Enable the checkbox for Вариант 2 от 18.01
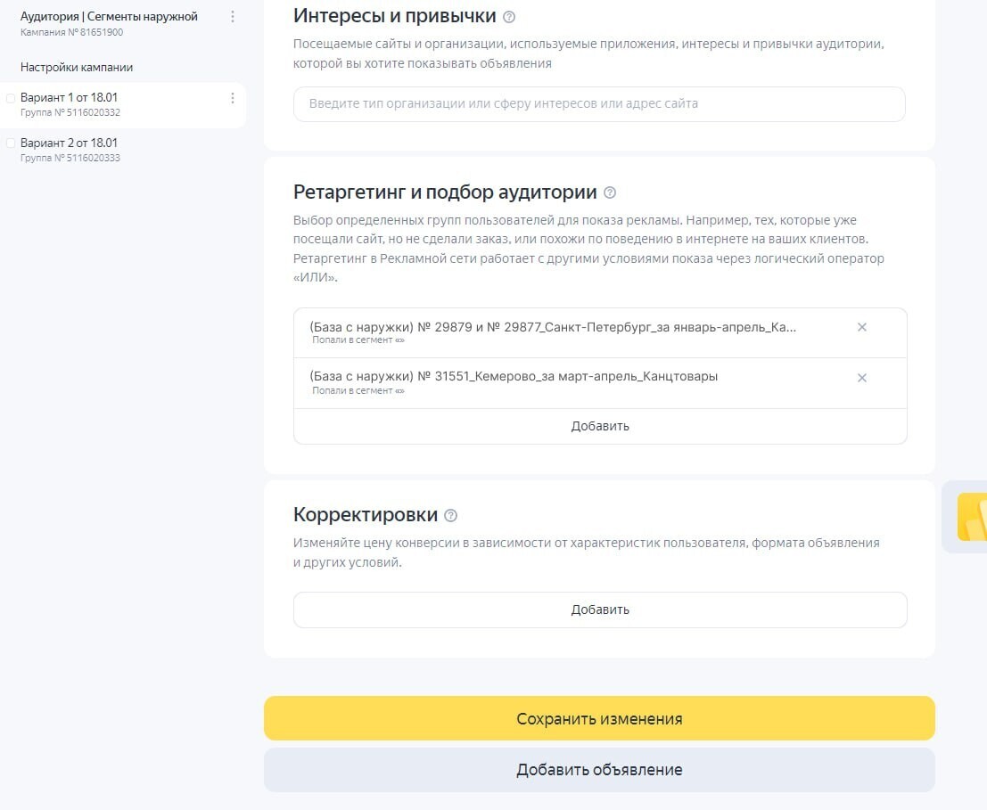 (x=11, y=143)
